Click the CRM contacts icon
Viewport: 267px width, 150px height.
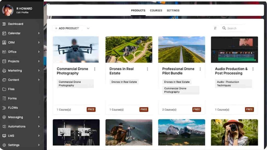(4, 42)
